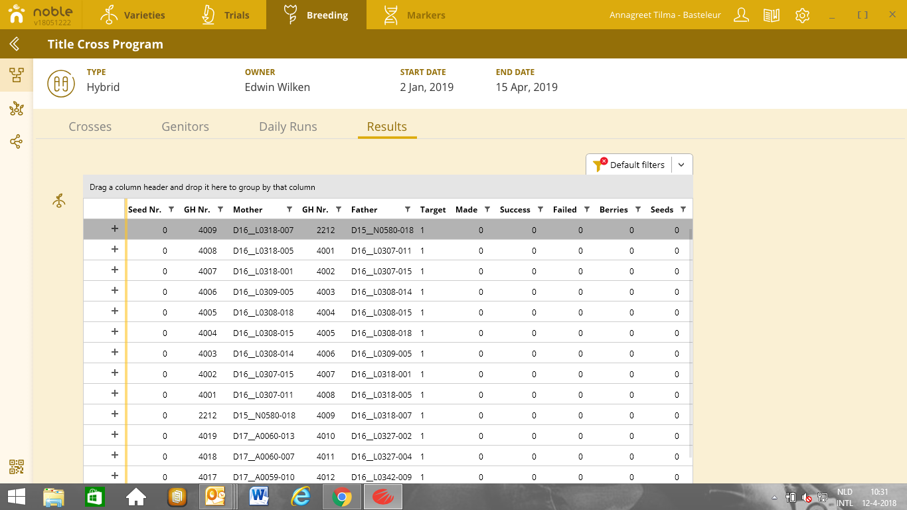Click the NLD INTL language indicator
This screenshot has width=907, height=510.
[845, 497]
